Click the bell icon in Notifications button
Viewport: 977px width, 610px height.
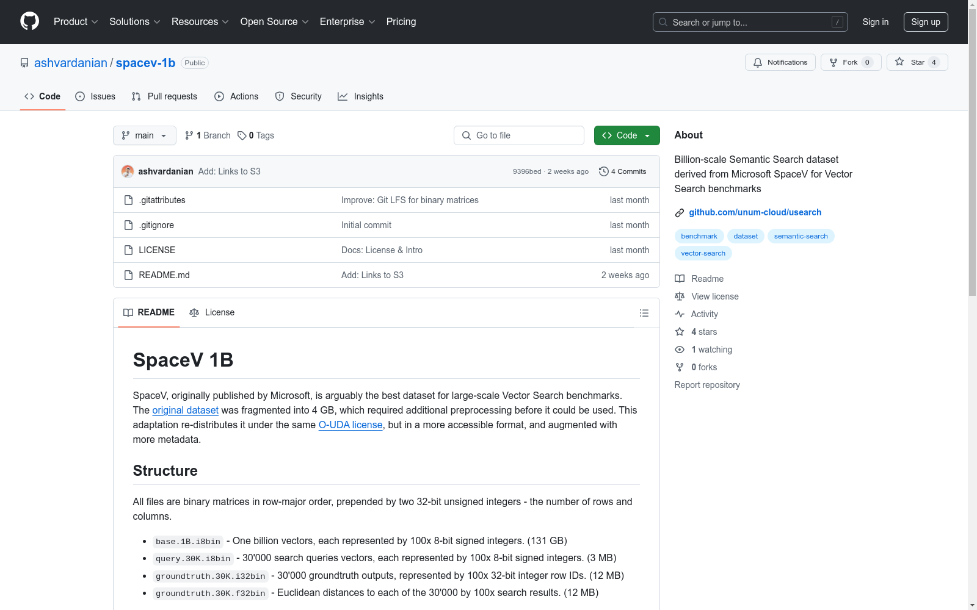758,62
